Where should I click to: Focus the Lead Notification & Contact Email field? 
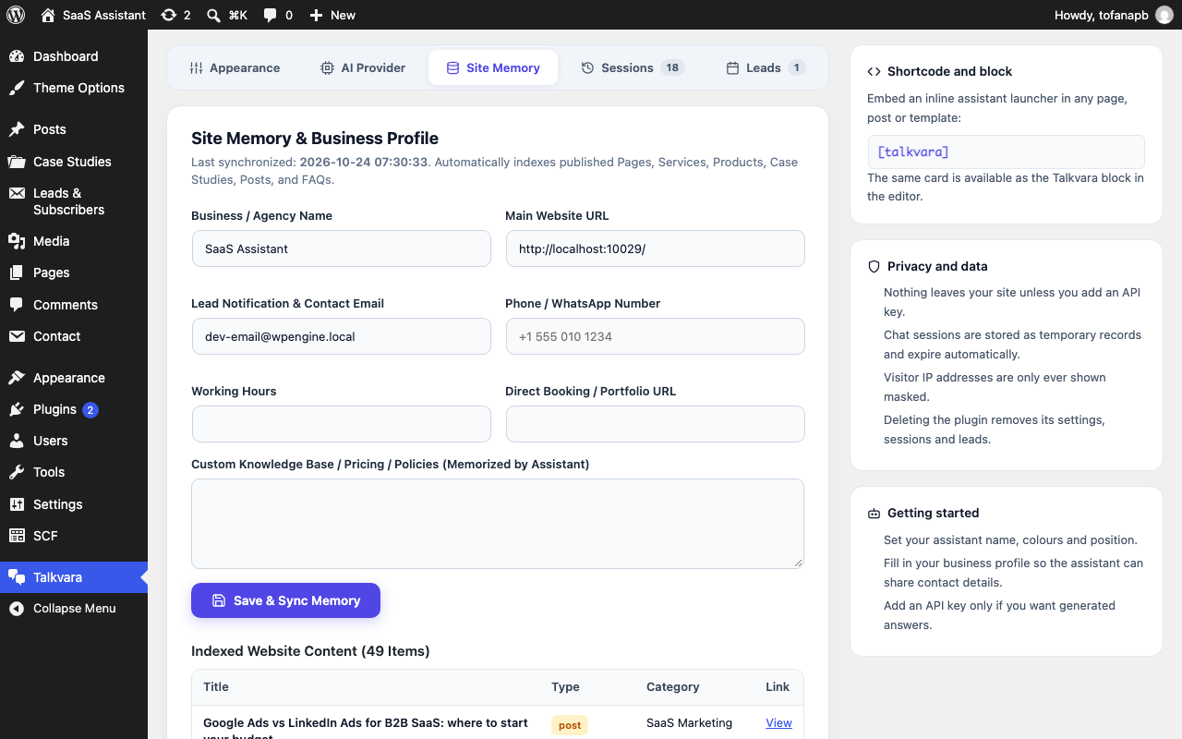click(342, 336)
